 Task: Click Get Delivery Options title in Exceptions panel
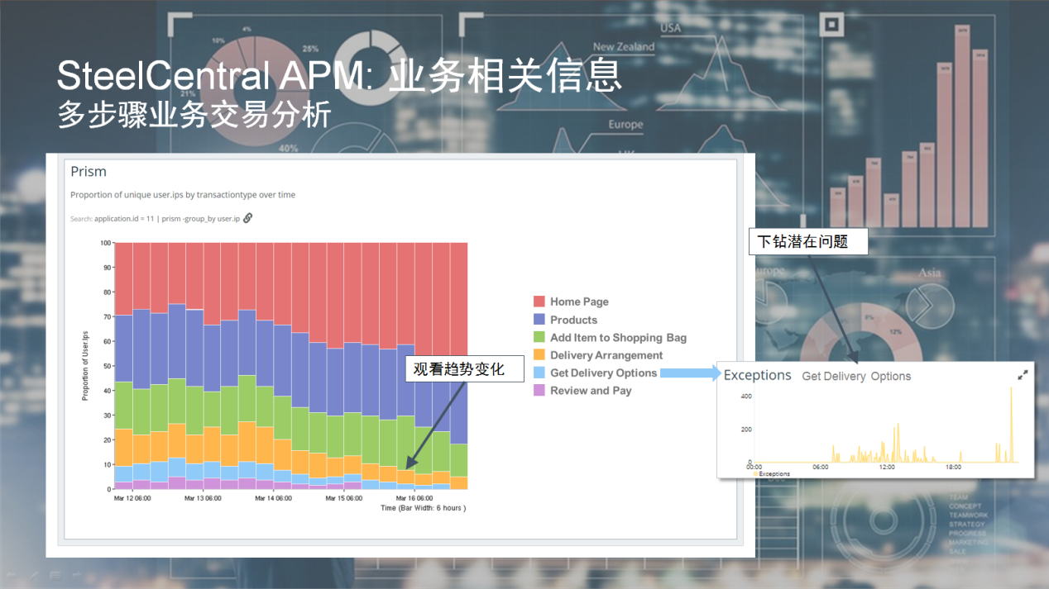856,376
